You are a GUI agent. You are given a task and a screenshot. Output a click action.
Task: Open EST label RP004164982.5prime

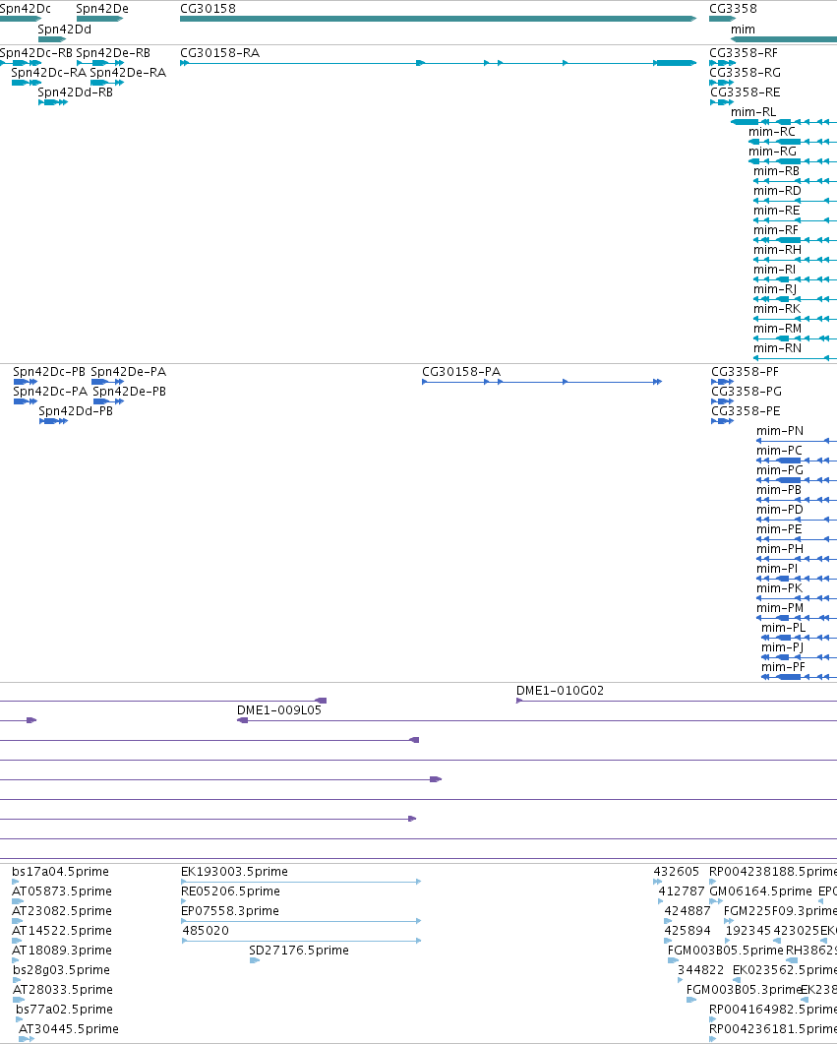tap(773, 1010)
